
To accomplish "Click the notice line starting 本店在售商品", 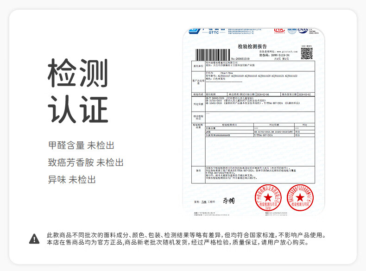I will click(x=177, y=243).
